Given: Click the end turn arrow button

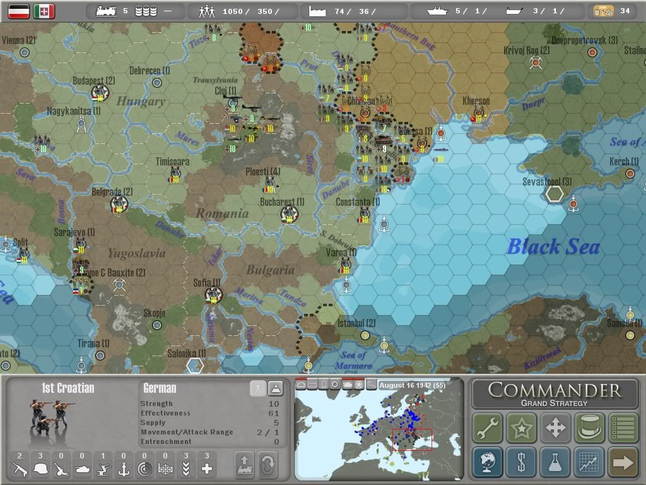Looking at the screenshot, I should 623,462.
